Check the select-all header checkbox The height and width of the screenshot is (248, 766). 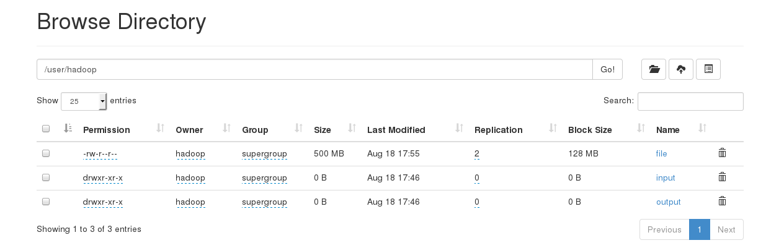pos(46,129)
